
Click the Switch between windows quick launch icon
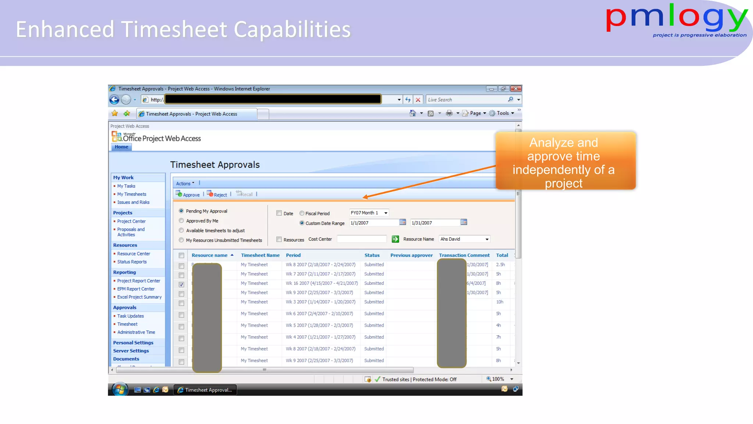pyautogui.click(x=147, y=390)
